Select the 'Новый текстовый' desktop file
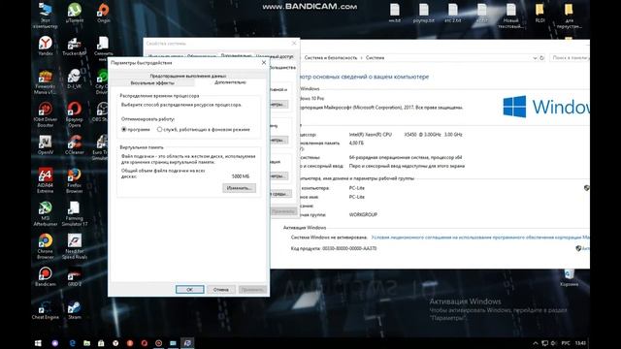The height and width of the screenshot is (349, 621). click(x=510, y=16)
